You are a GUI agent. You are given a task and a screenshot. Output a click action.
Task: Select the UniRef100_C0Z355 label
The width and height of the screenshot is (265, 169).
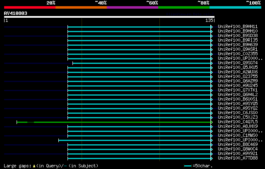pyautogui.click(x=238, y=54)
